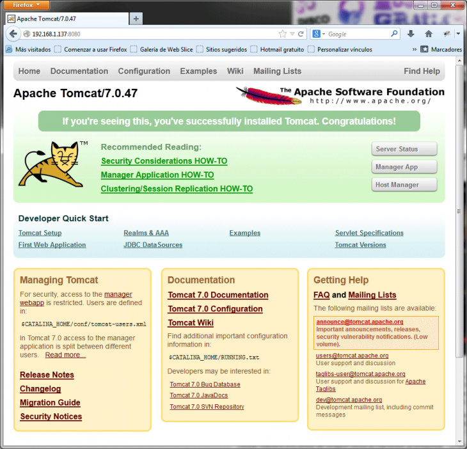Click the site identity globe icon
This screenshot has width=467, height=449.
[27, 34]
